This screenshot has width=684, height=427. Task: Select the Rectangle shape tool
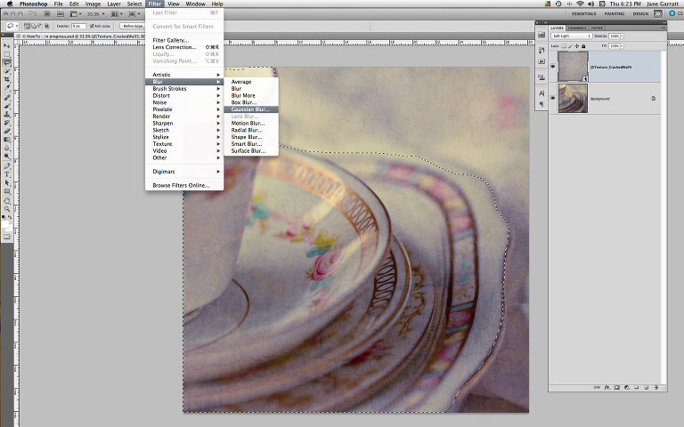click(7, 191)
